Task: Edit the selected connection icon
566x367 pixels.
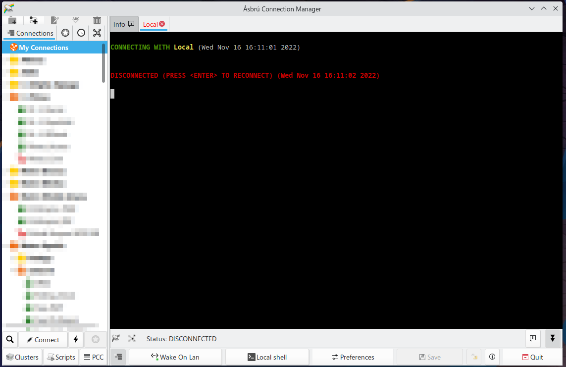Action: (x=54, y=21)
